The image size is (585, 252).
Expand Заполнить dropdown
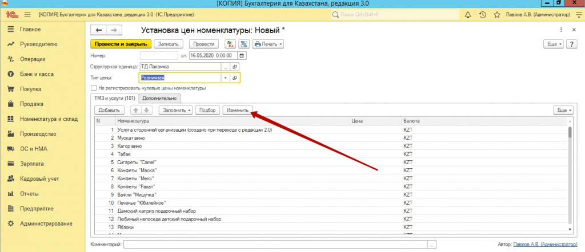[x=176, y=110]
